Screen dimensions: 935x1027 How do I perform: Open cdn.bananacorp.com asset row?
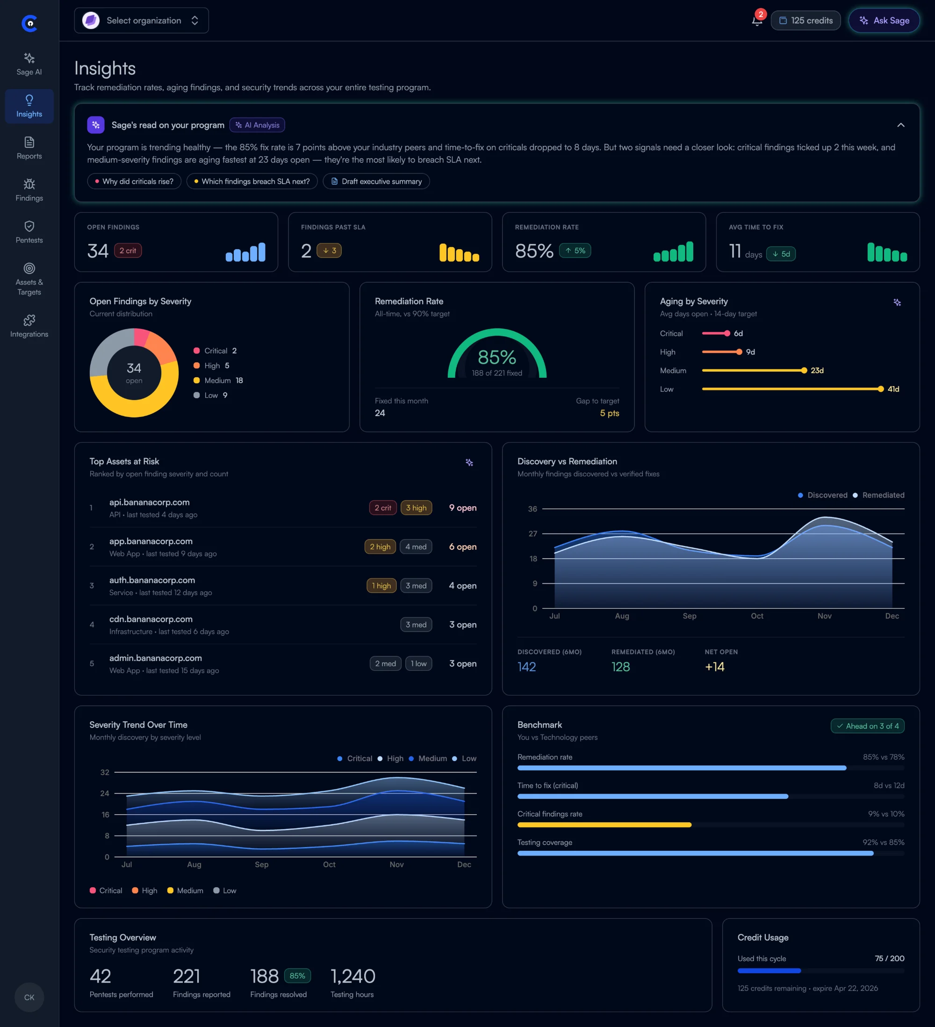coord(283,625)
